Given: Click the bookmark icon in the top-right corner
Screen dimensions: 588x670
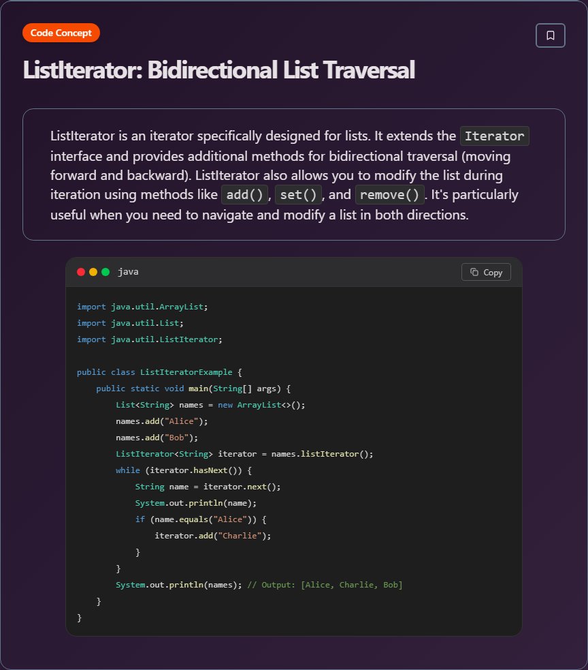Looking at the screenshot, I should click(551, 35).
